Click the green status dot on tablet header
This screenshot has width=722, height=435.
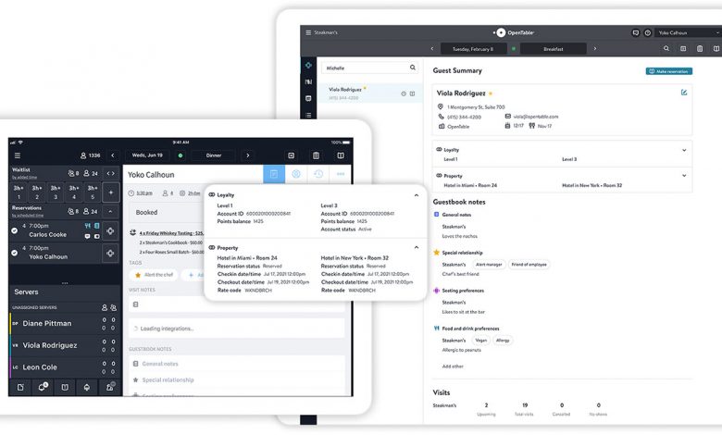pyautogui.click(x=180, y=155)
